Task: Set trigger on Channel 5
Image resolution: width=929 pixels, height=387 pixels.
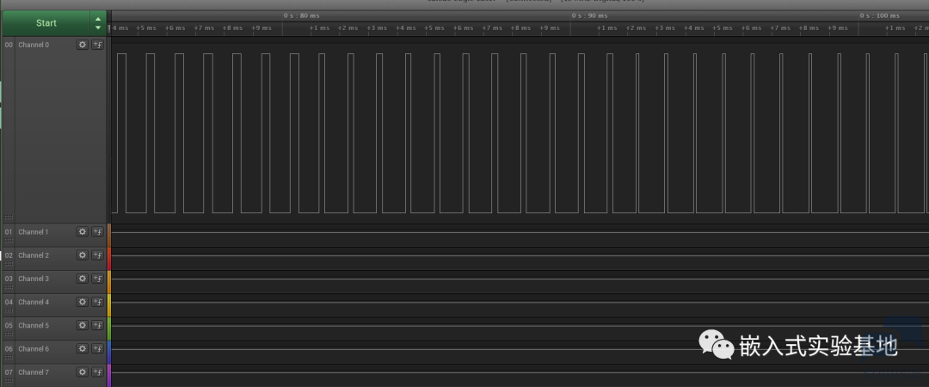Action: pyautogui.click(x=98, y=325)
